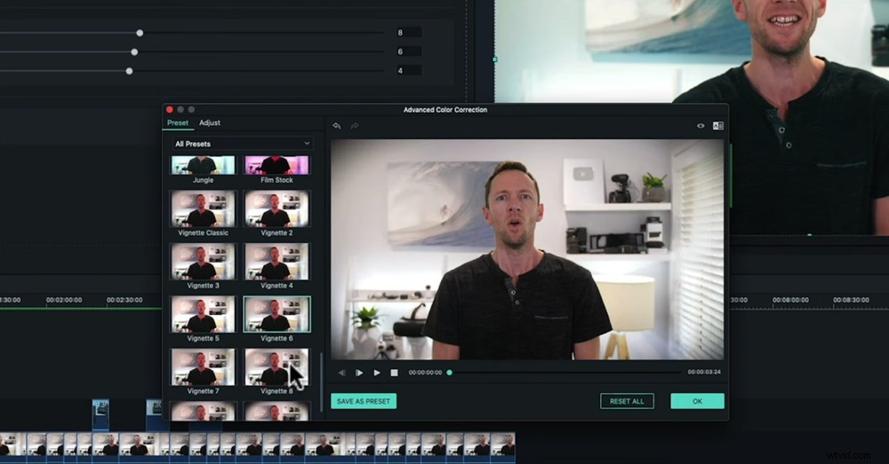Apply the Vignette 4 preset

[x=276, y=262]
